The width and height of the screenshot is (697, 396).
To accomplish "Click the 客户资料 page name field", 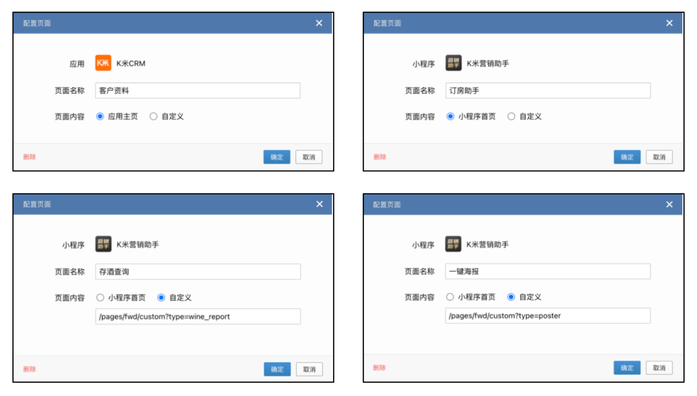I will [x=198, y=90].
